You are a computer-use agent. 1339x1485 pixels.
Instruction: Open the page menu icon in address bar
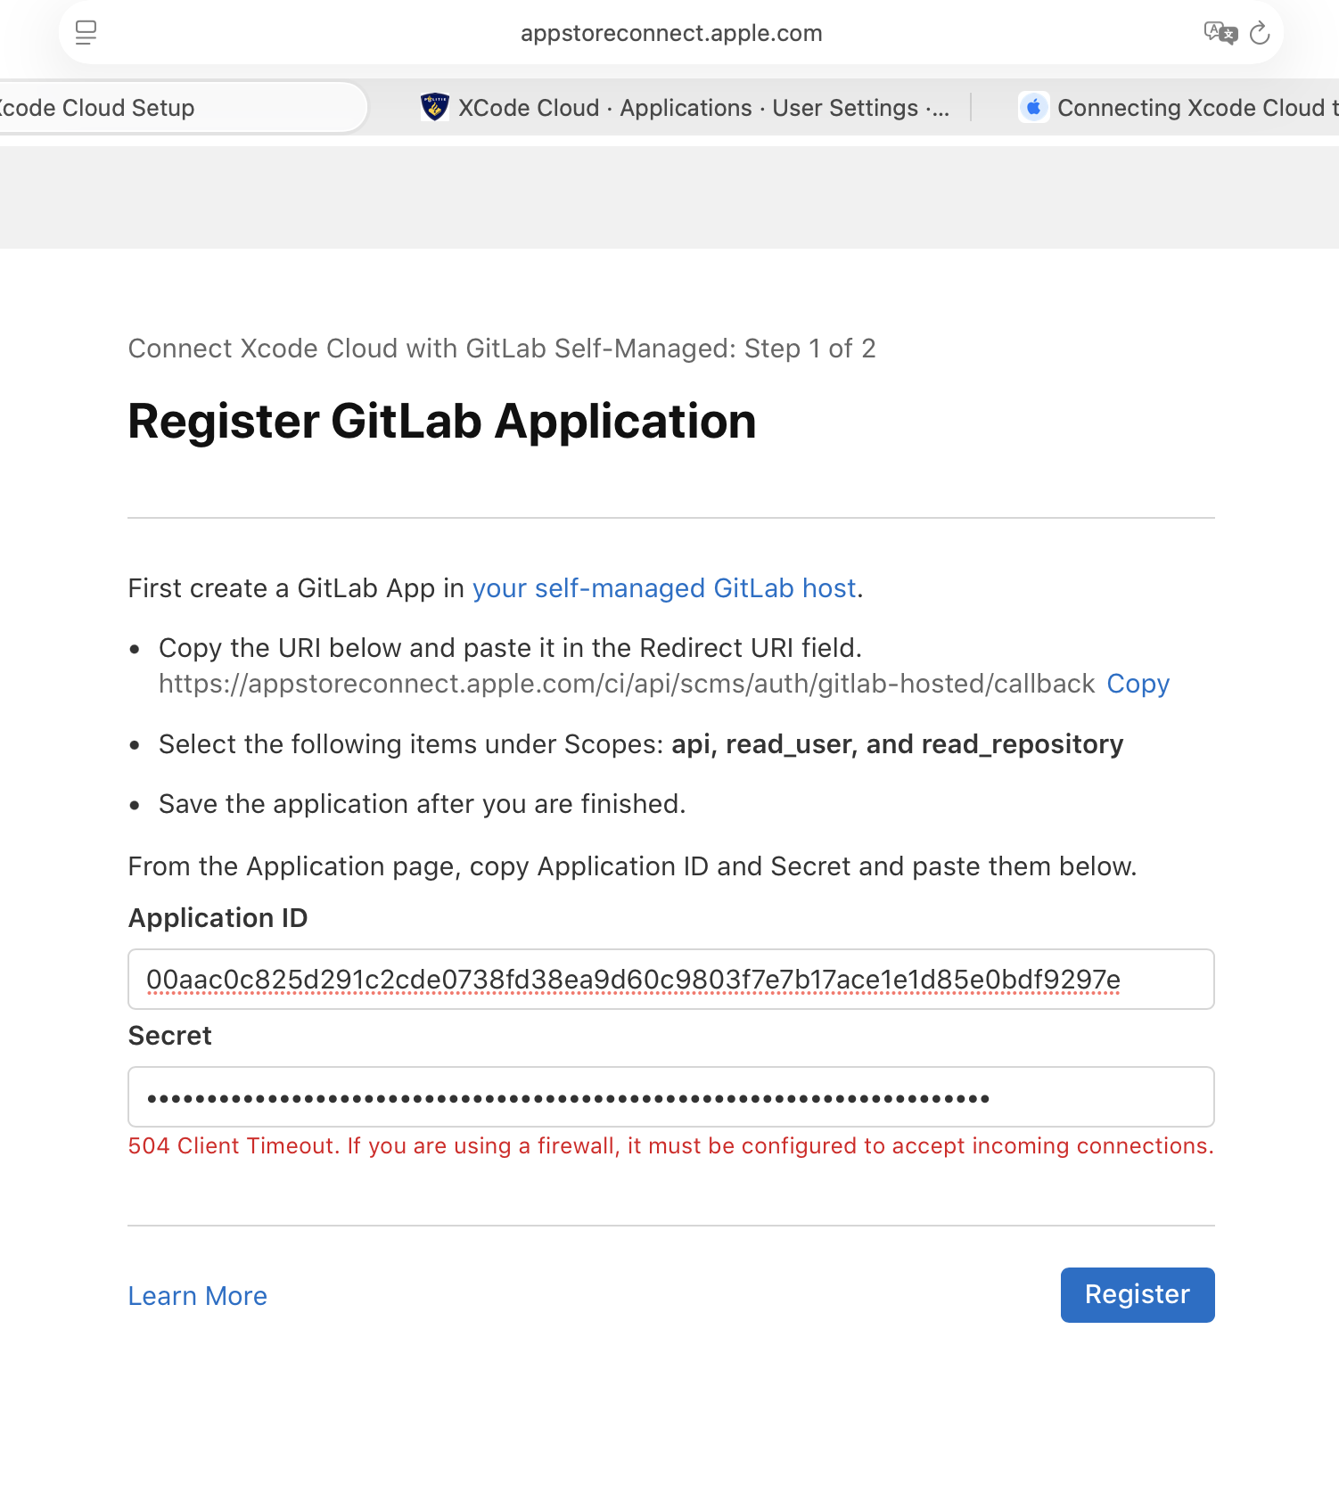click(86, 33)
